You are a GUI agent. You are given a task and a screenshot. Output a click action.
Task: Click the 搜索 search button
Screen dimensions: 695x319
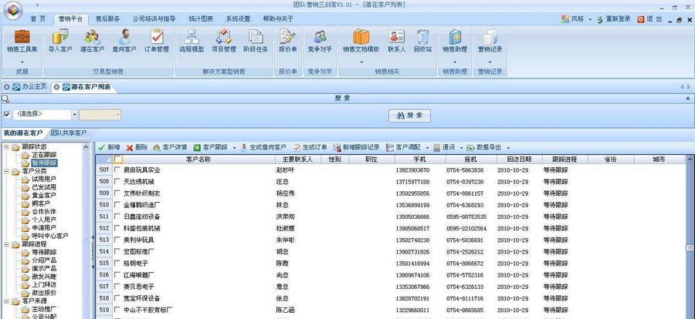tap(409, 116)
